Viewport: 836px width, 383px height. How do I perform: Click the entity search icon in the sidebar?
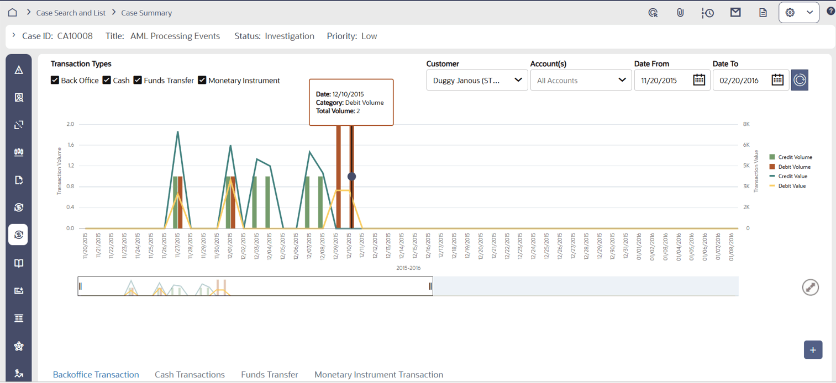pos(18,97)
